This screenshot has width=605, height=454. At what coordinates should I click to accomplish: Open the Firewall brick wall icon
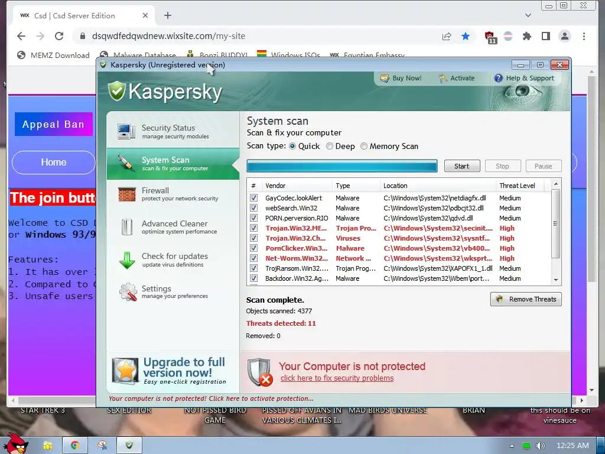(x=127, y=194)
